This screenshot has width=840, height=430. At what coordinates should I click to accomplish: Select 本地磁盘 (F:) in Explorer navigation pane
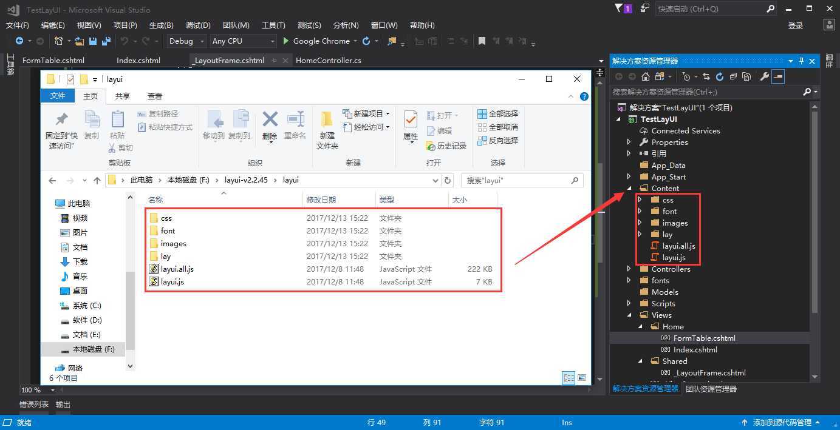[x=94, y=349]
